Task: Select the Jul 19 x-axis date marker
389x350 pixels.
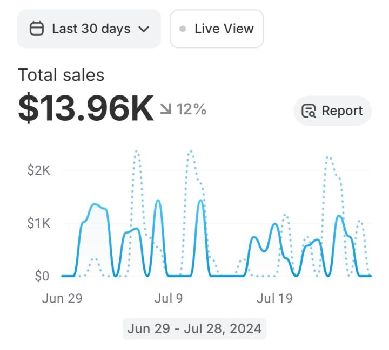Action: 274,298
